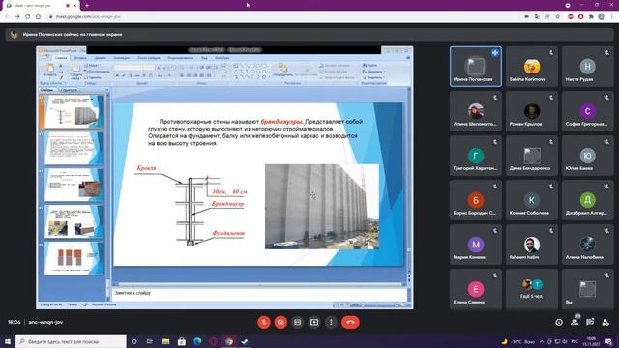Go back in the browser
619x348 pixels.
pos(7,17)
